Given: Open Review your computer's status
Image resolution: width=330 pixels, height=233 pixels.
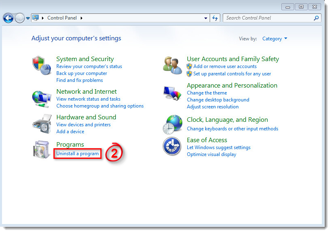Looking at the screenshot, I should coord(89,66).
